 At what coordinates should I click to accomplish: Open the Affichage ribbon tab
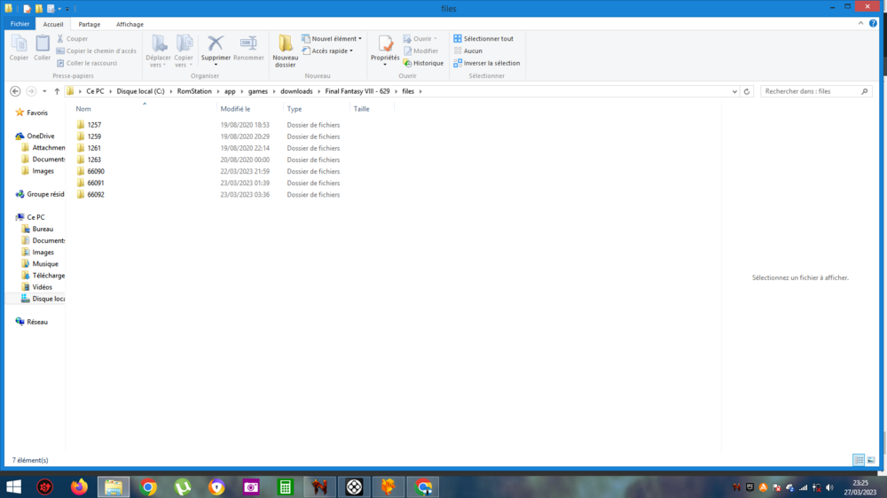click(x=130, y=24)
